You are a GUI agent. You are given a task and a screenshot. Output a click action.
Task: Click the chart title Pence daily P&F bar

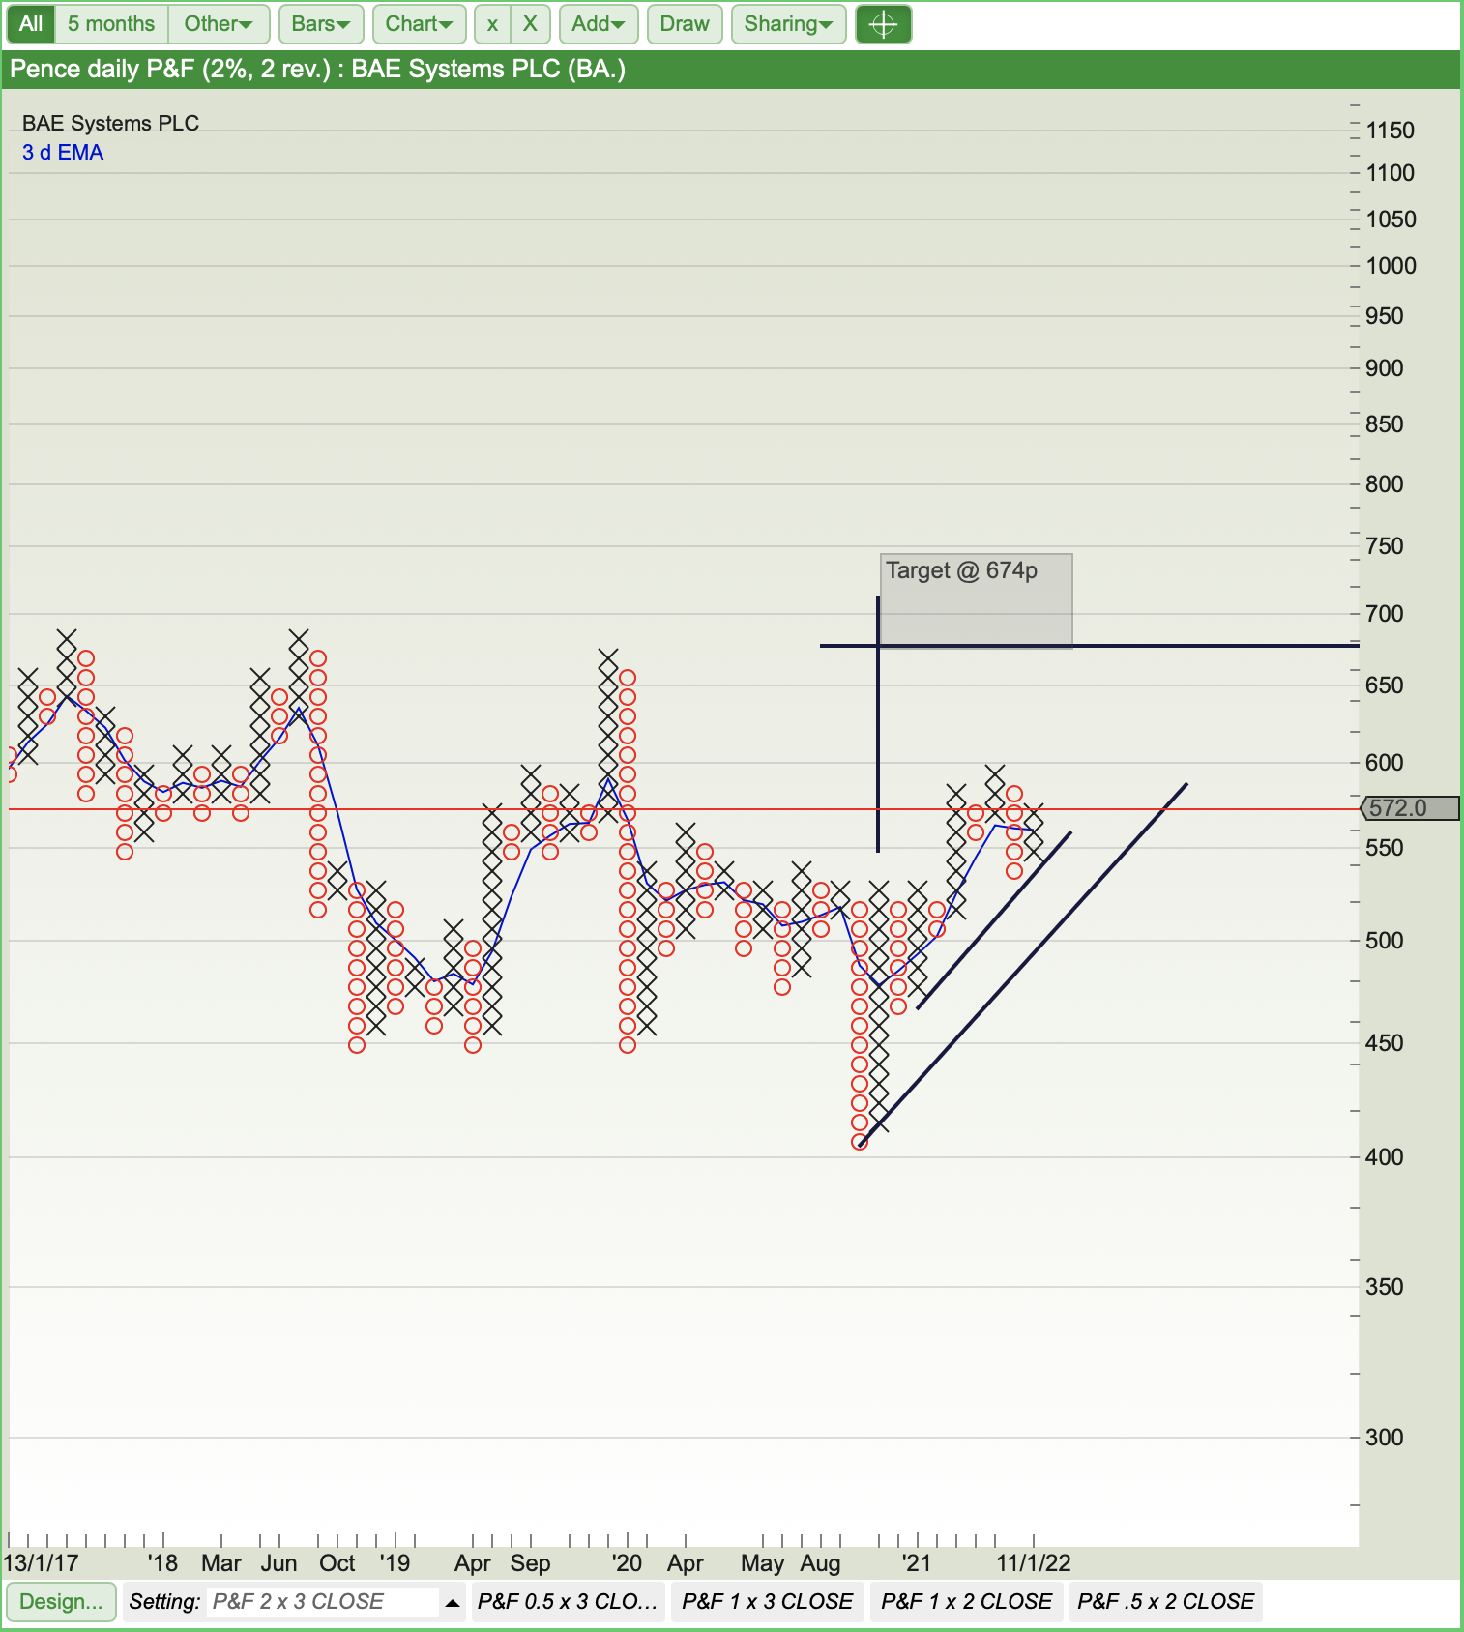(x=731, y=70)
